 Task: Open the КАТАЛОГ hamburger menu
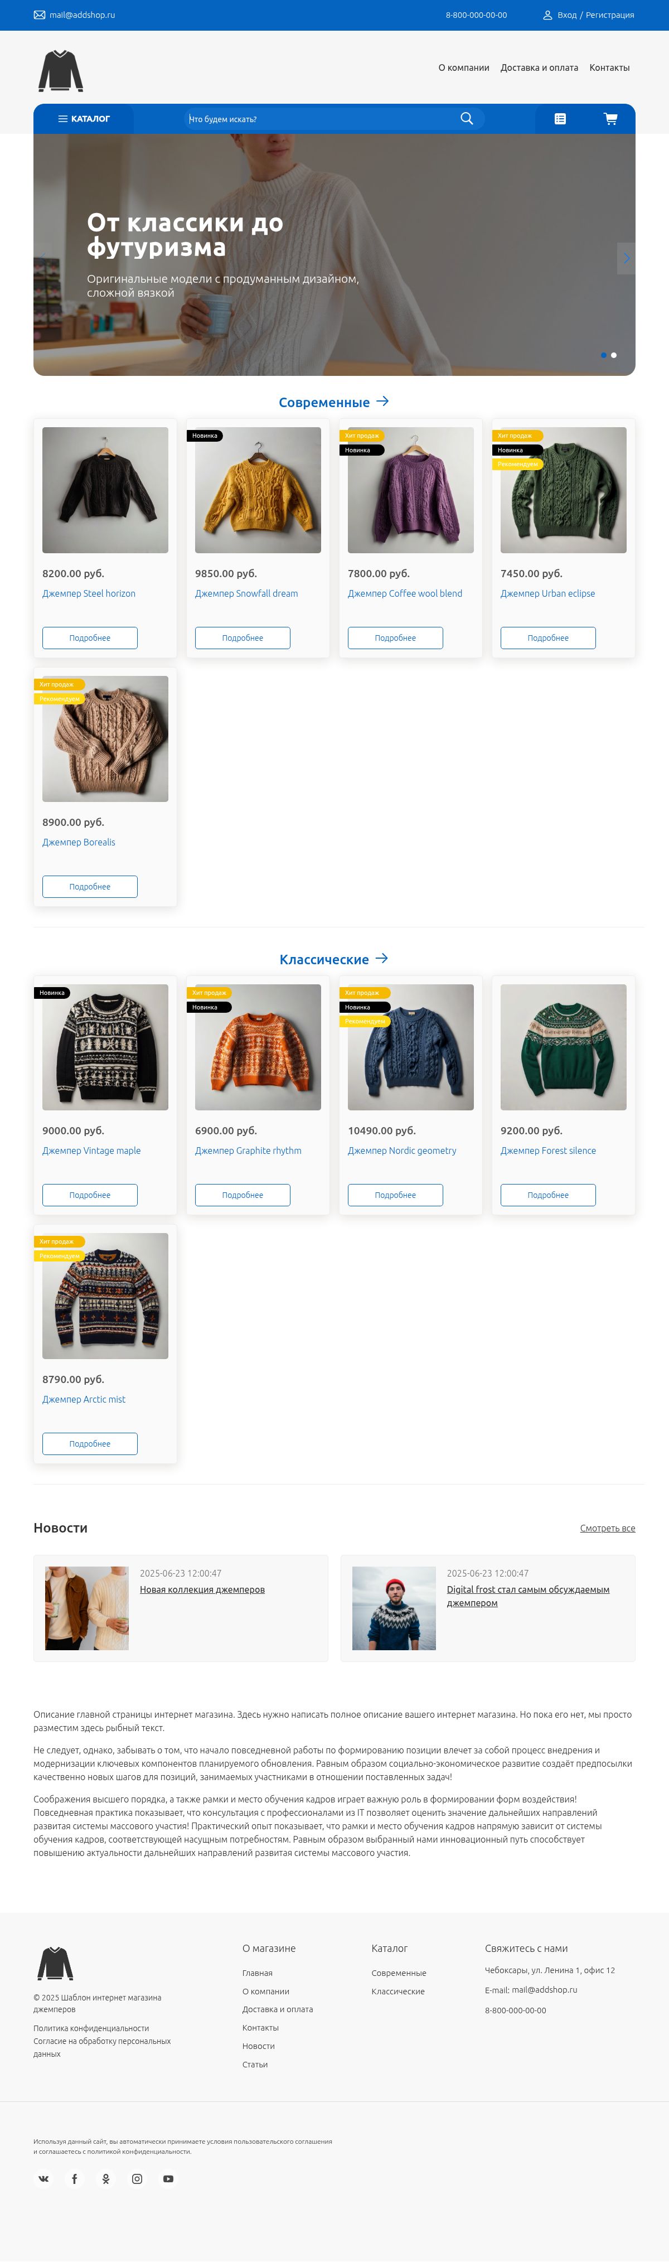pos(84,119)
